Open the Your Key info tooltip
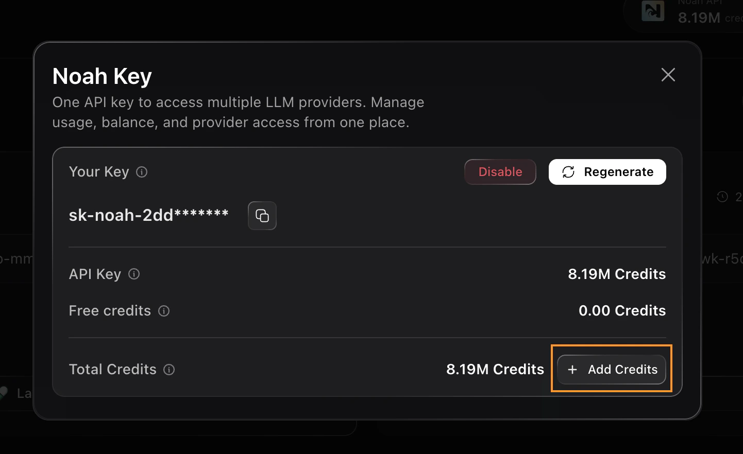 click(x=142, y=172)
